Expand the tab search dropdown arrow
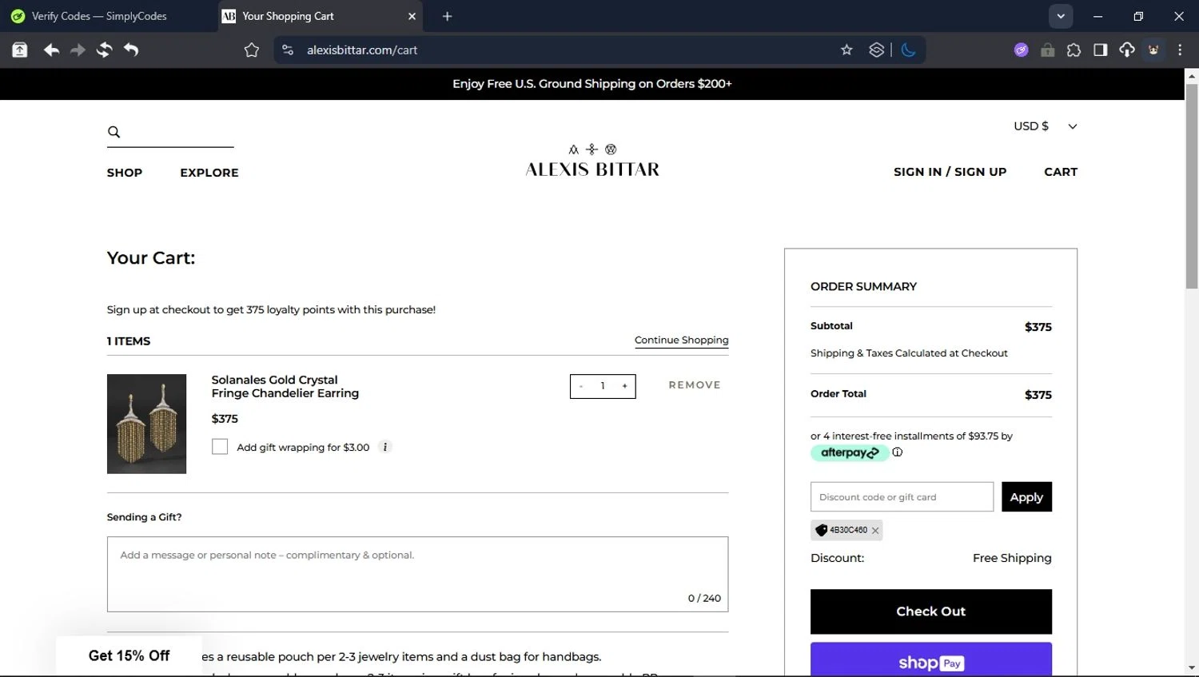Screen dimensions: 1199x677 [1060, 16]
